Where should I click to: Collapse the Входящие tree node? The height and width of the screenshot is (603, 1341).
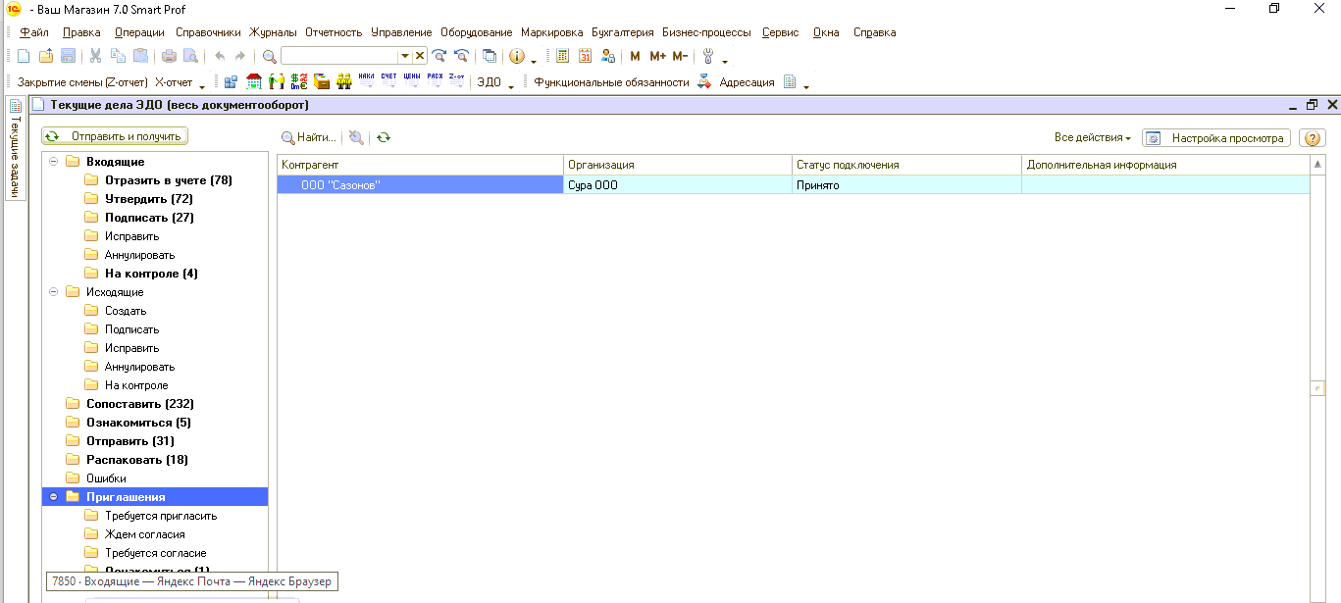(x=54, y=162)
